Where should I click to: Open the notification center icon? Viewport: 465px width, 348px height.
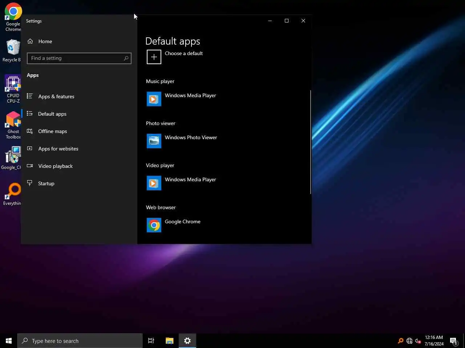(454, 341)
